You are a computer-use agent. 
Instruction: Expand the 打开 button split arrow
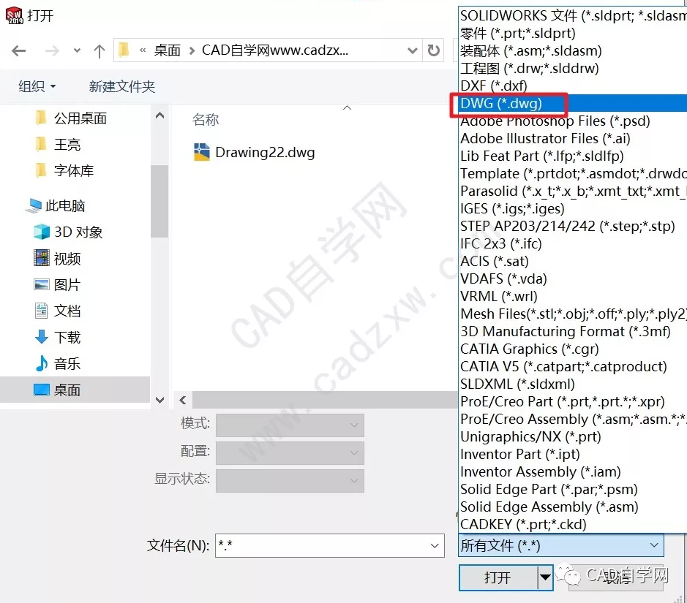tap(545, 577)
